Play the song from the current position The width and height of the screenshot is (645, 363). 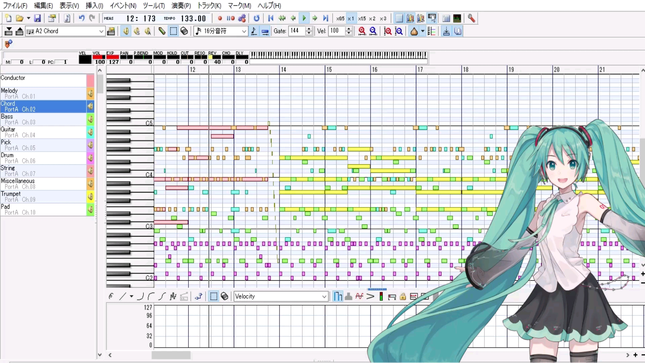304,18
